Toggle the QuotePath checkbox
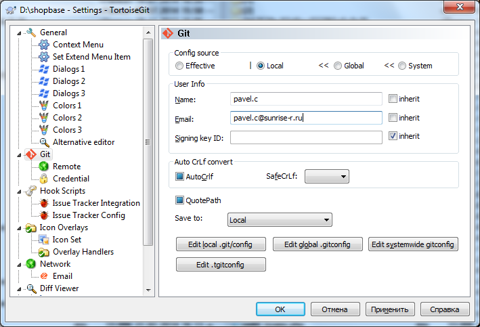The height and width of the screenshot is (327, 480). [x=180, y=200]
